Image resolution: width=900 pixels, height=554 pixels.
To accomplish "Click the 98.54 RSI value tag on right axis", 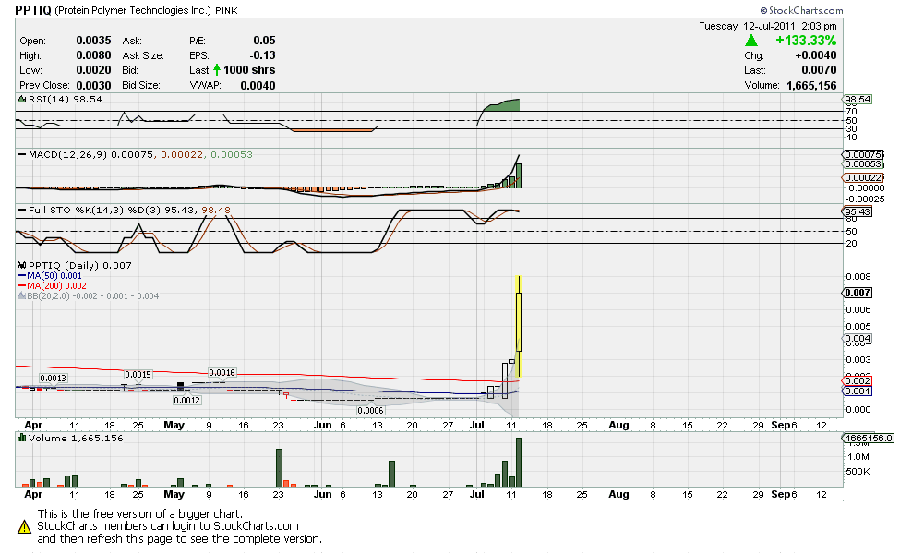I will [858, 100].
